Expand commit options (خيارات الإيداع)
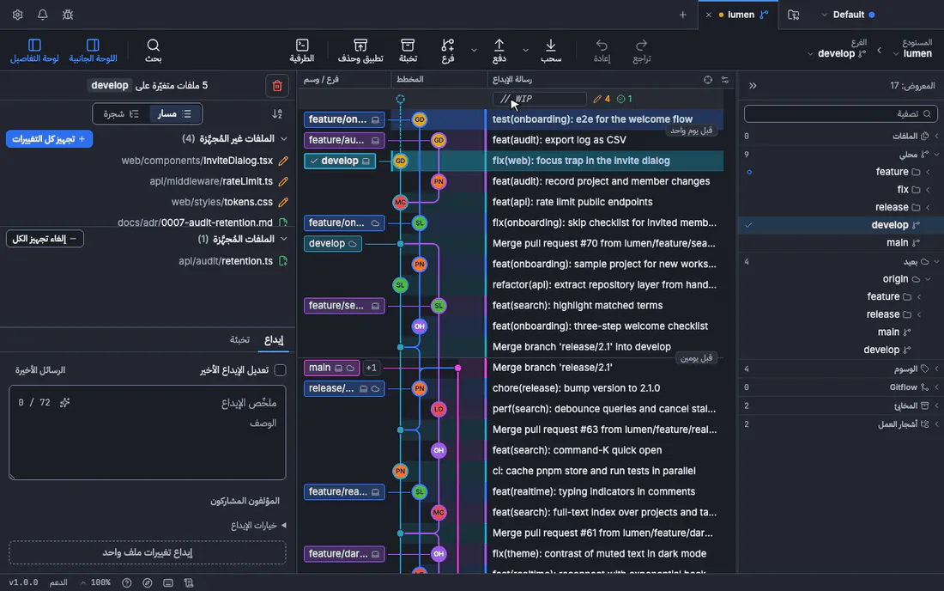 point(259,526)
